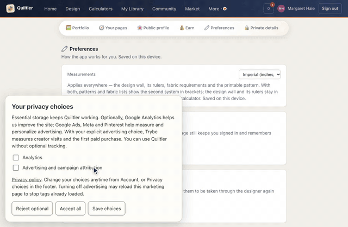Open the Market page
The width and height of the screenshot is (348, 227).
pyautogui.click(x=192, y=9)
